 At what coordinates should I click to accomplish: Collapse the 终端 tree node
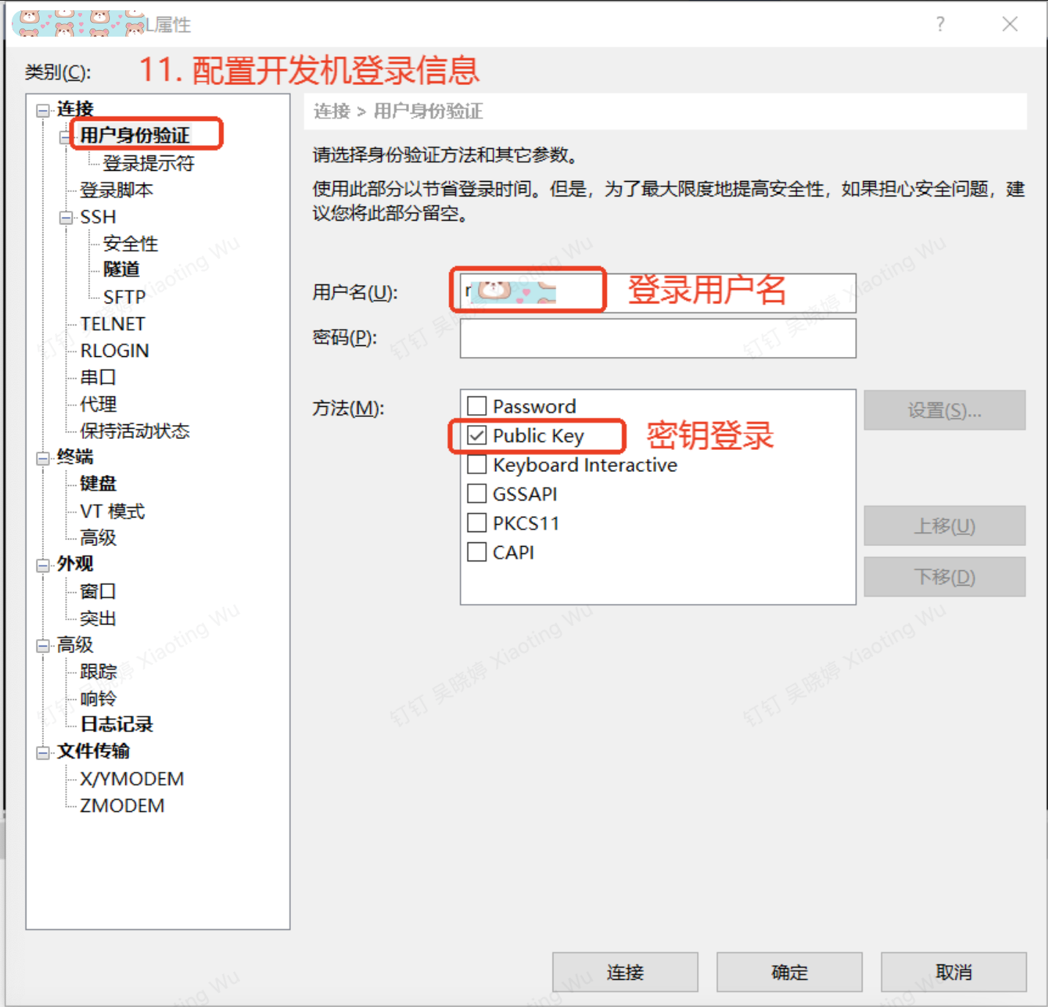coord(43,459)
